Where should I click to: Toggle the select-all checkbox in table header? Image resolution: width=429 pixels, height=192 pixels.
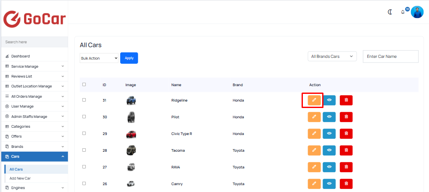point(84,84)
